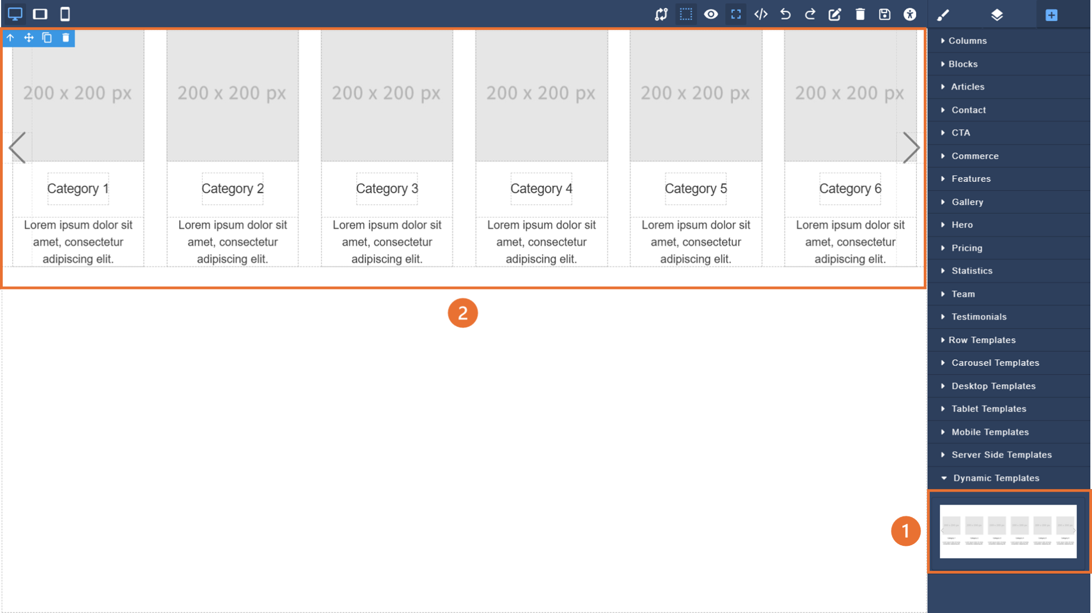Go to next carousel slide arrow
1092x613 pixels.
911,148
